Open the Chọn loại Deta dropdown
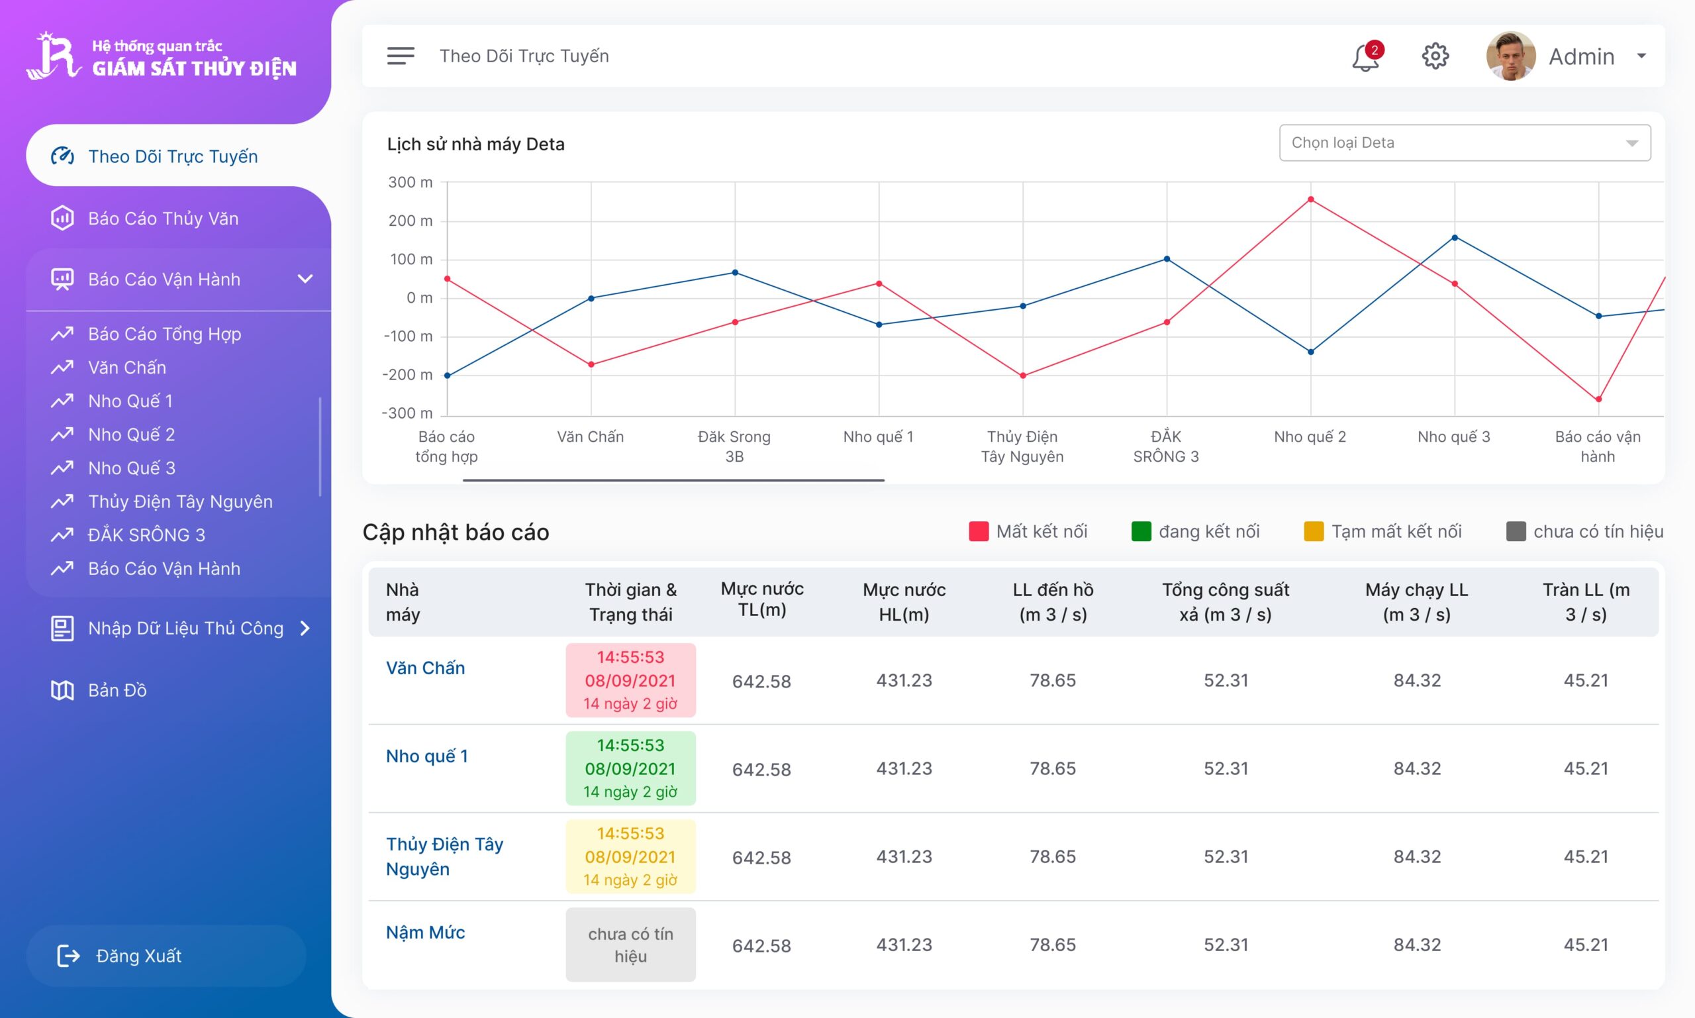The image size is (1695, 1018). pyautogui.click(x=1464, y=142)
